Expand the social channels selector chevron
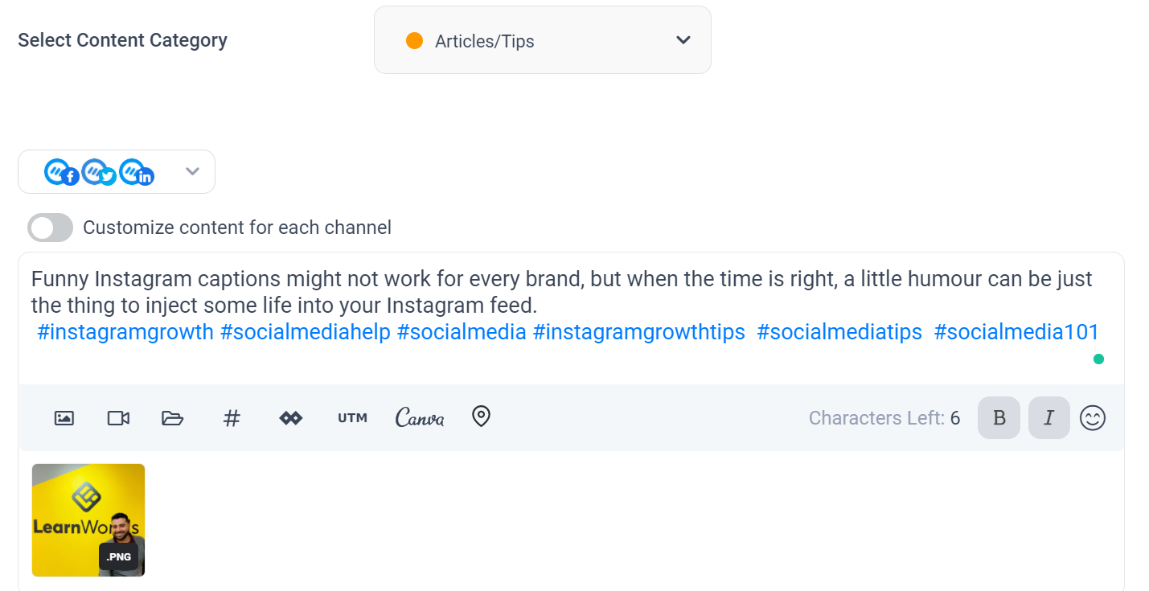The width and height of the screenshot is (1149, 591). pyautogui.click(x=192, y=171)
